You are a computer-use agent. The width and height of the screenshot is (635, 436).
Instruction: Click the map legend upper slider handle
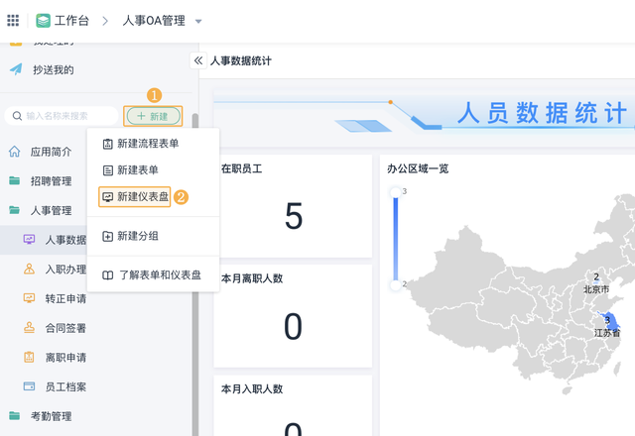click(396, 192)
